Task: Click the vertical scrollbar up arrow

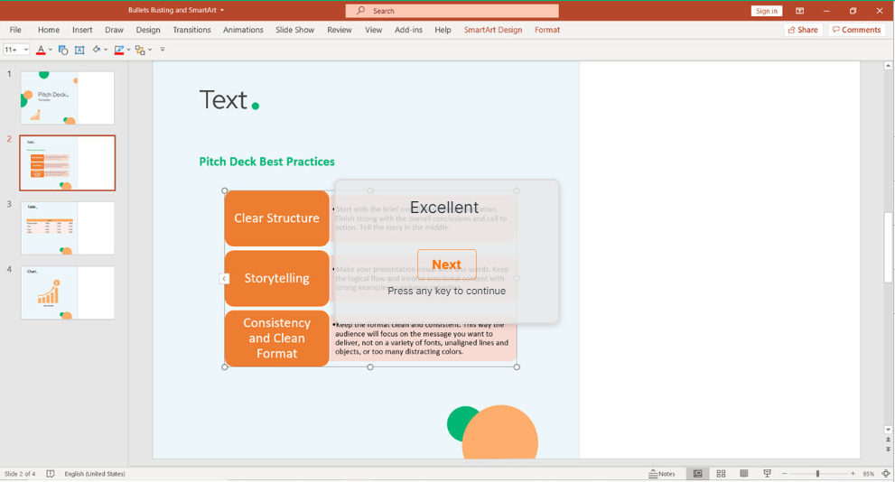Action: (x=888, y=66)
